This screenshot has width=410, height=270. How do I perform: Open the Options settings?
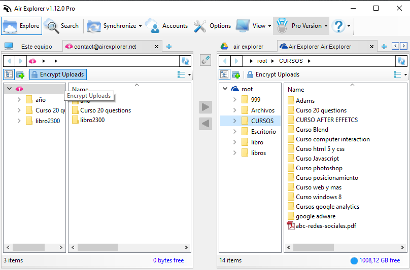click(x=212, y=26)
